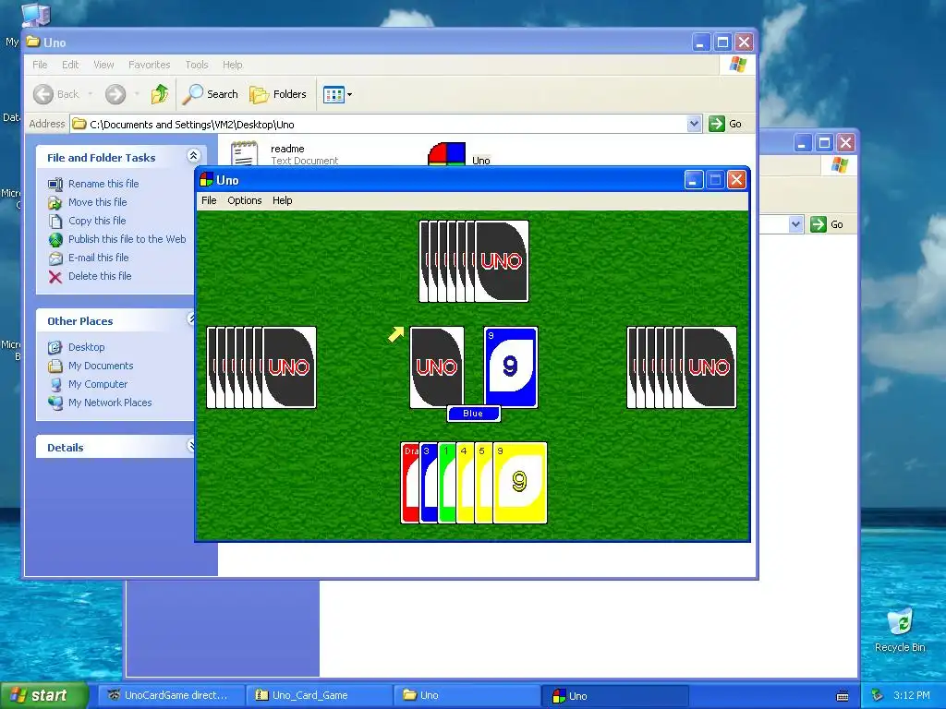
Task: Click Rename this file link
Action: pos(103,184)
